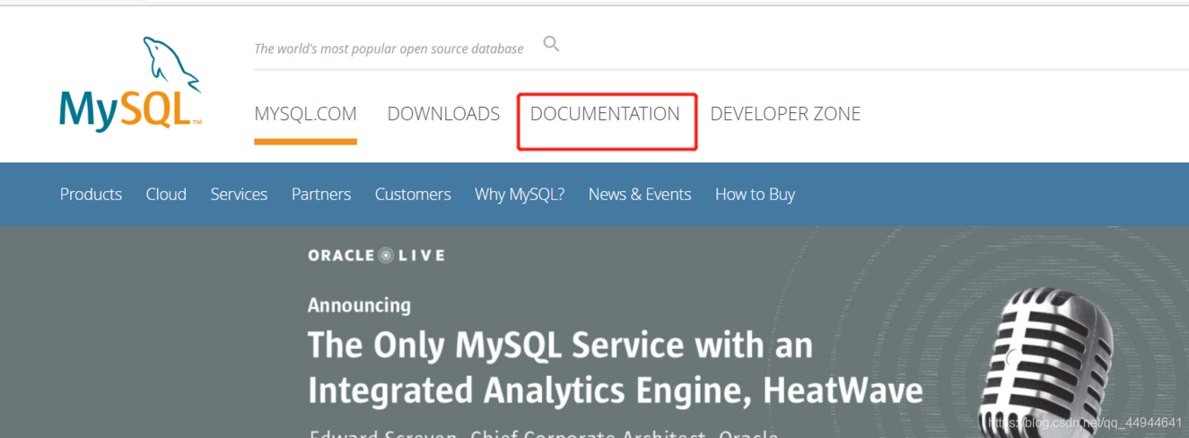Open the DOWNLOADS tab

[444, 114]
